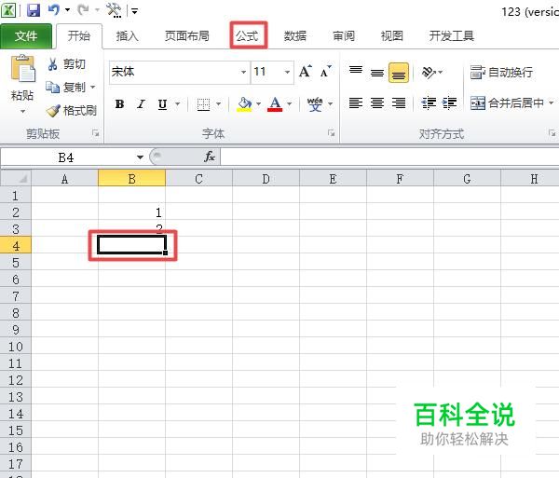The width and height of the screenshot is (559, 478).
Task: Open the 字体 dialog launcher
Action: click(x=332, y=133)
